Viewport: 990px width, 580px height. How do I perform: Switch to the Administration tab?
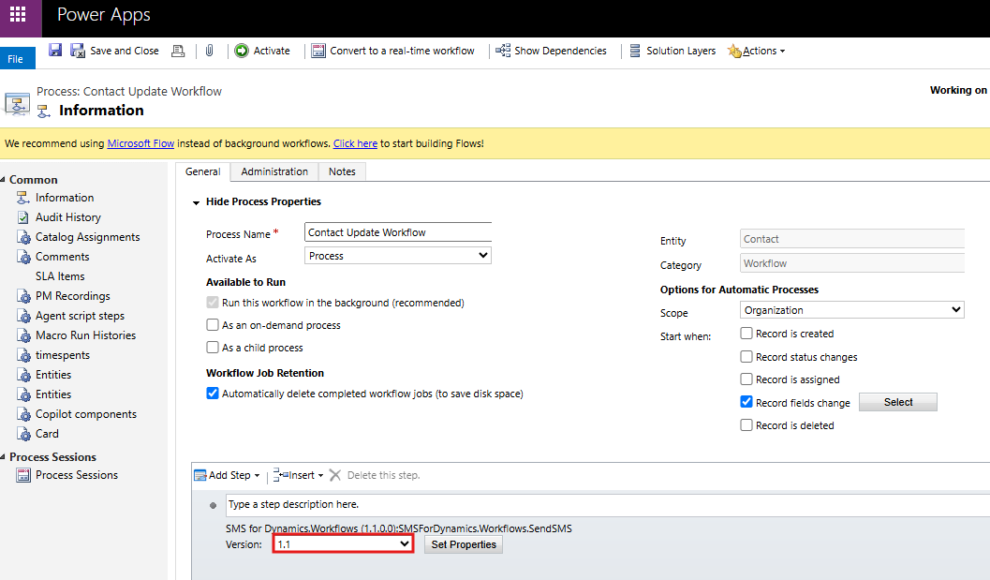click(274, 171)
